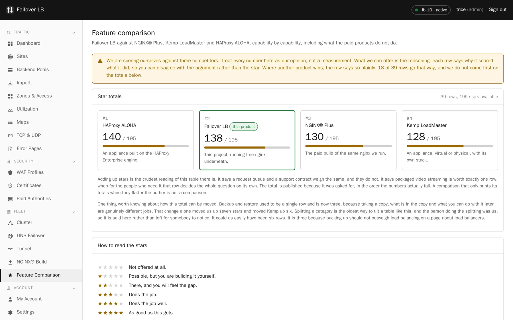Click the warning triangle in the notice

coord(100,61)
